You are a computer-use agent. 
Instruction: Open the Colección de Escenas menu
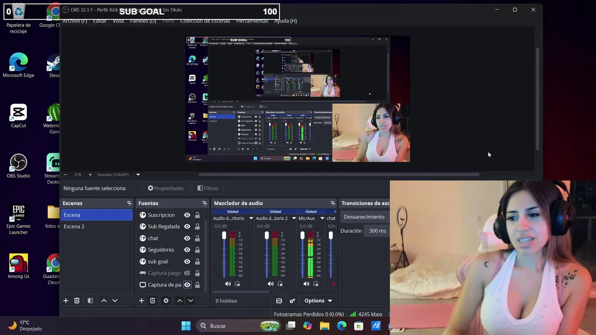pyautogui.click(x=205, y=21)
